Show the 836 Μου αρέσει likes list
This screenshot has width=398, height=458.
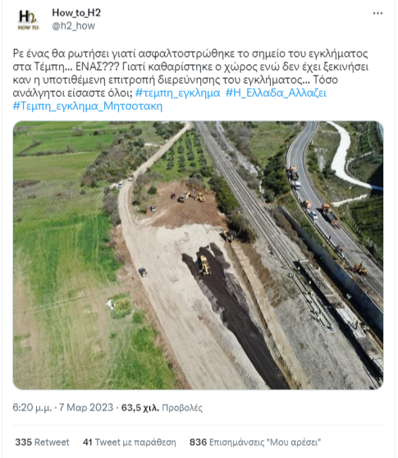(x=255, y=442)
